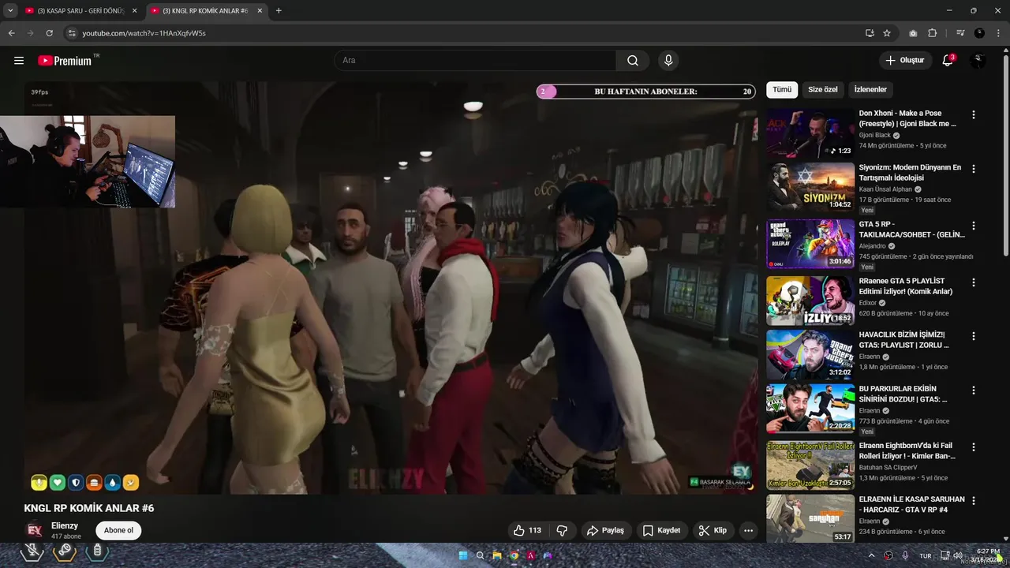This screenshot has width=1010, height=568.
Task: Close the KNGL RP KOMİK ANLAR #6 tab
Action: [260, 11]
